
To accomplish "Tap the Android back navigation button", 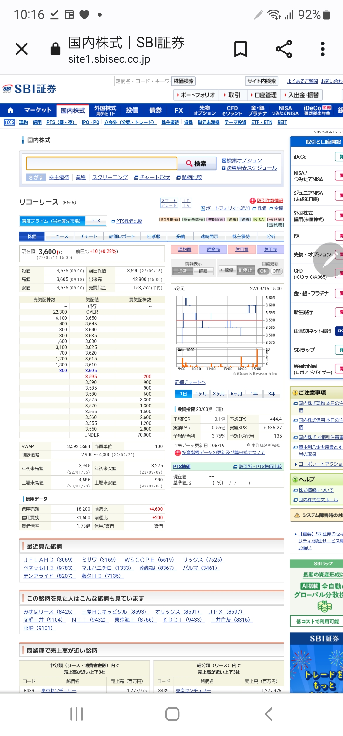I will 269,714.
